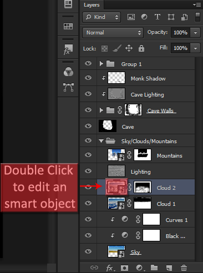Screen dimensions: 203x273
Task: Filter layers by pixel layer icon
Action: [131, 17]
